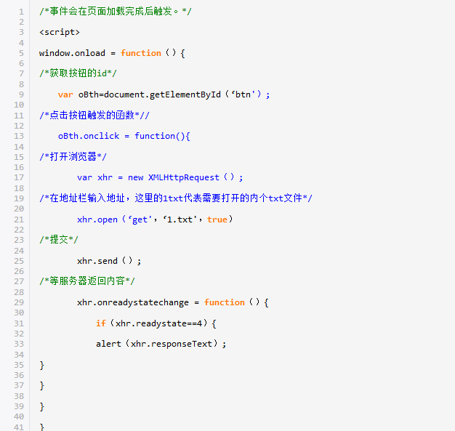Click the <script> tag text
Image resolution: width=455 pixels, height=431 pixels.
[x=60, y=32]
